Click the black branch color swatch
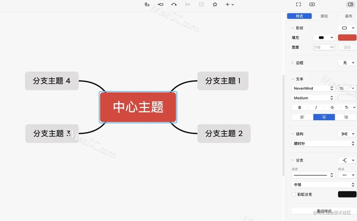 coord(347,194)
